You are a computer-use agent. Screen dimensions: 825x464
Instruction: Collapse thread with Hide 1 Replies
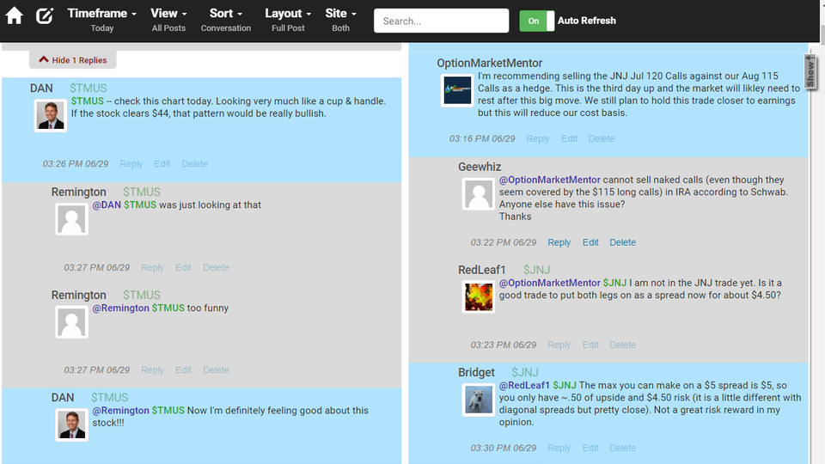coord(72,60)
